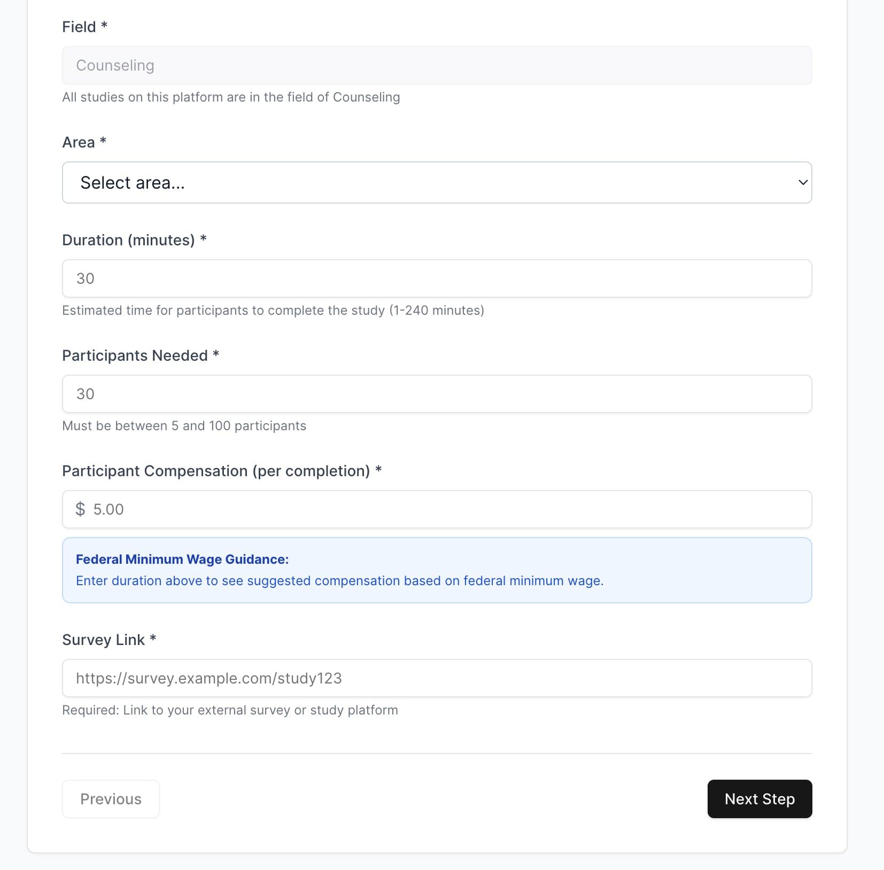Screen dimensions: 884x870
Task: Click the 'Enter duration above' guidance message
Action: 339,581
